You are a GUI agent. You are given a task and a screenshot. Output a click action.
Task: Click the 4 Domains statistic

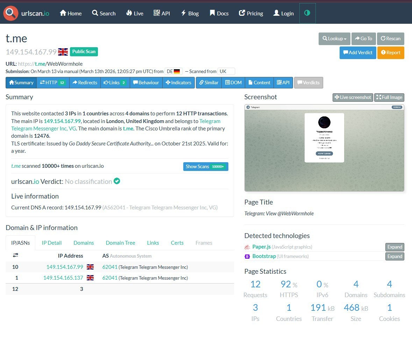(356, 289)
